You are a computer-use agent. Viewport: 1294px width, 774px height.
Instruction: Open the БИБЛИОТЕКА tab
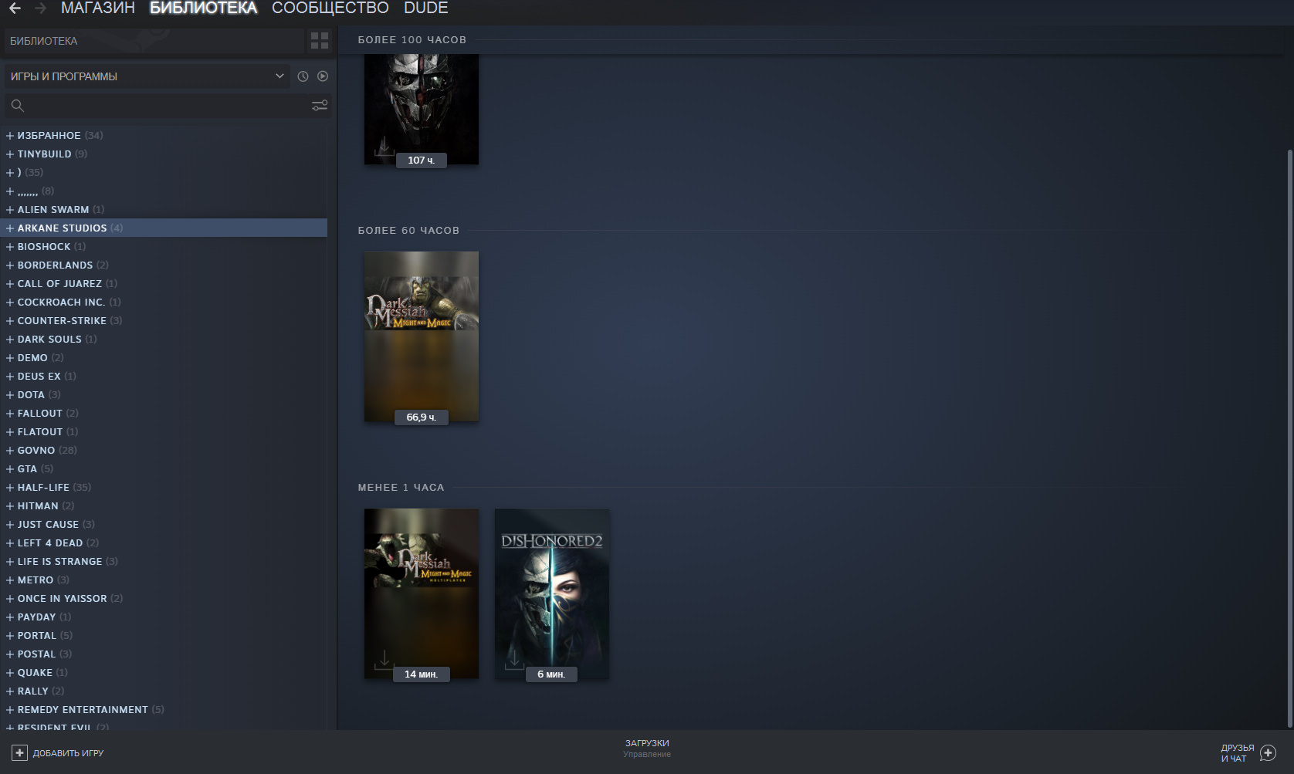[203, 8]
